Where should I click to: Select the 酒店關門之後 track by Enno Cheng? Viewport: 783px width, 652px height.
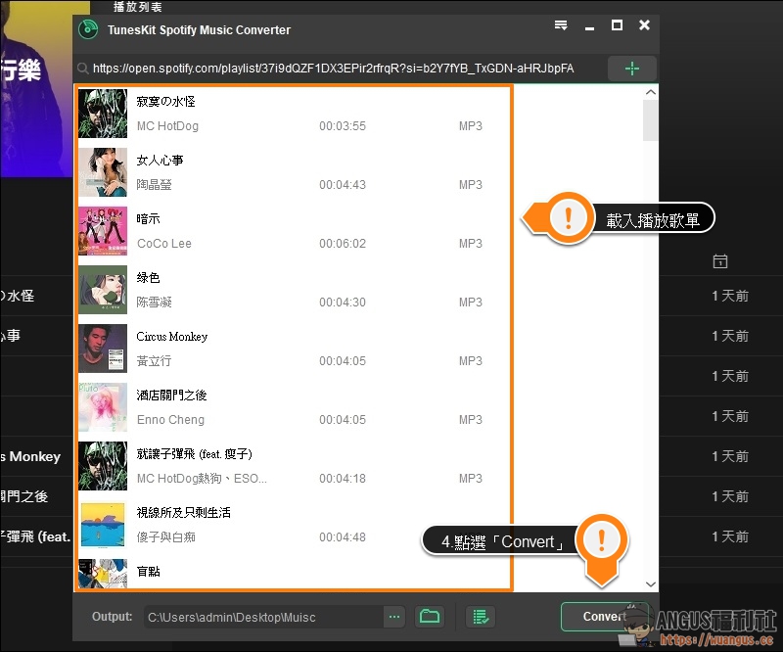pyautogui.click(x=294, y=407)
